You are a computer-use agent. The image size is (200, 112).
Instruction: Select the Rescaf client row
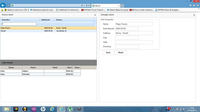click(x=48, y=31)
